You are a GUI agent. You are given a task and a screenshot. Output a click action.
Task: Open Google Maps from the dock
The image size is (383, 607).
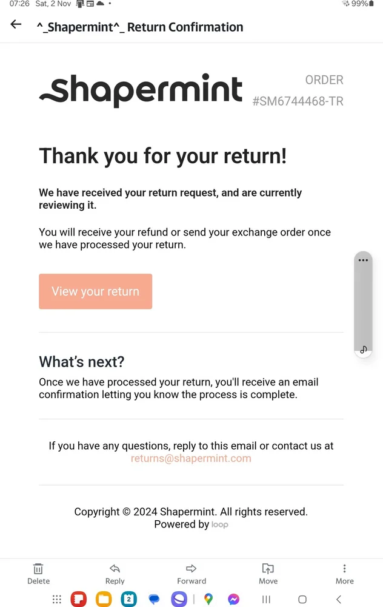coord(208,599)
